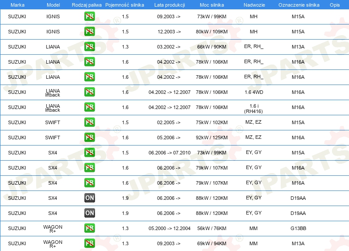
Task: Click petrol icon for WAGON R+ M13A row
Action: [x=89, y=243]
